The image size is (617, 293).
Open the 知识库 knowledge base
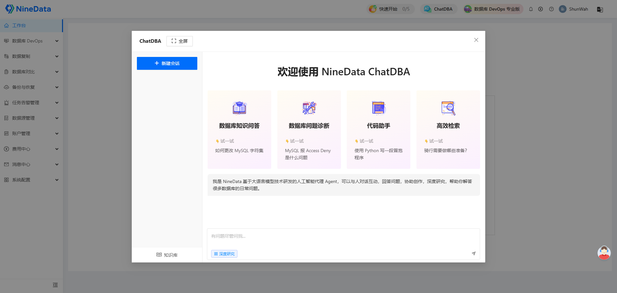[167, 255]
